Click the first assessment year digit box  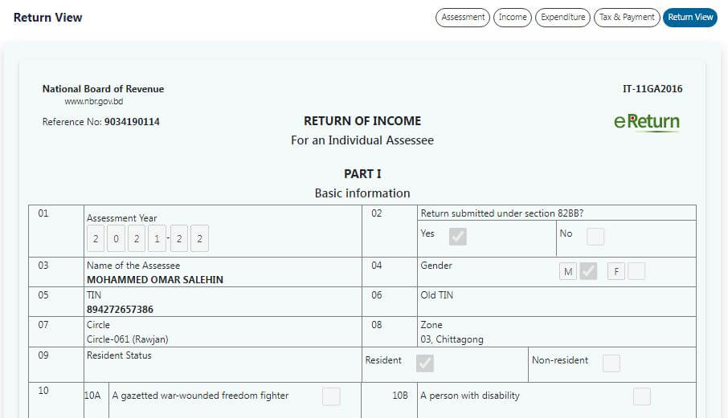(x=96, y=239)
